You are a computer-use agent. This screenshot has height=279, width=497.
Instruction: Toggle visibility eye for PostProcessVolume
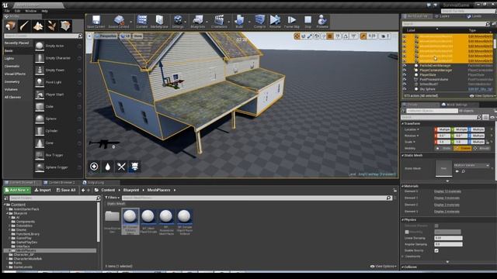pos(405,79)
